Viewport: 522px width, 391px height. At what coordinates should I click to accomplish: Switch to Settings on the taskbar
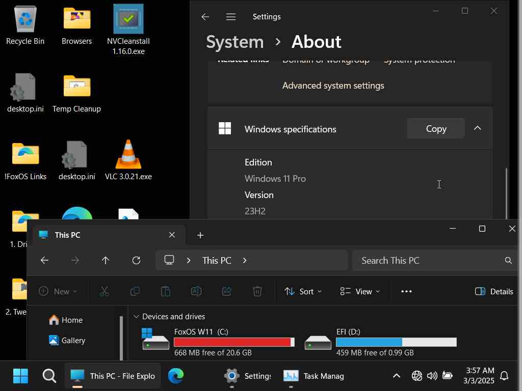point(248,376)
